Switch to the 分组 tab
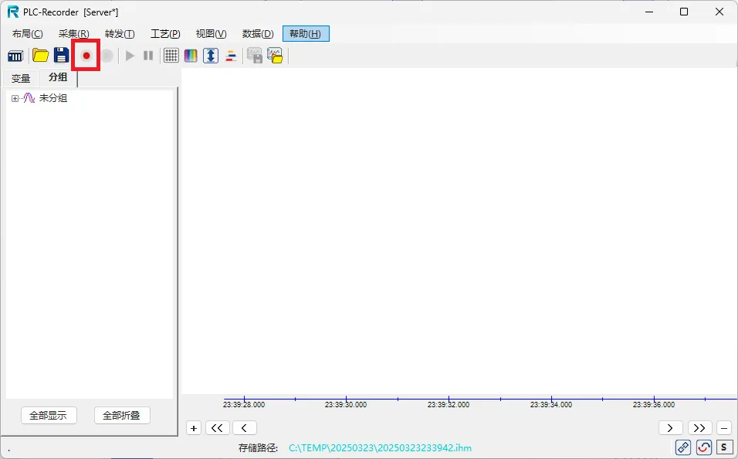 [58, 77]
